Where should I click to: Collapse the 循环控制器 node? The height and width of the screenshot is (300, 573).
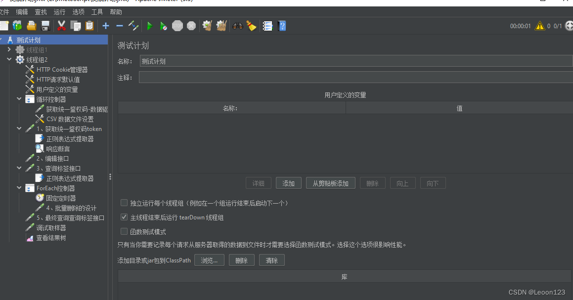(x=19, y=99)
